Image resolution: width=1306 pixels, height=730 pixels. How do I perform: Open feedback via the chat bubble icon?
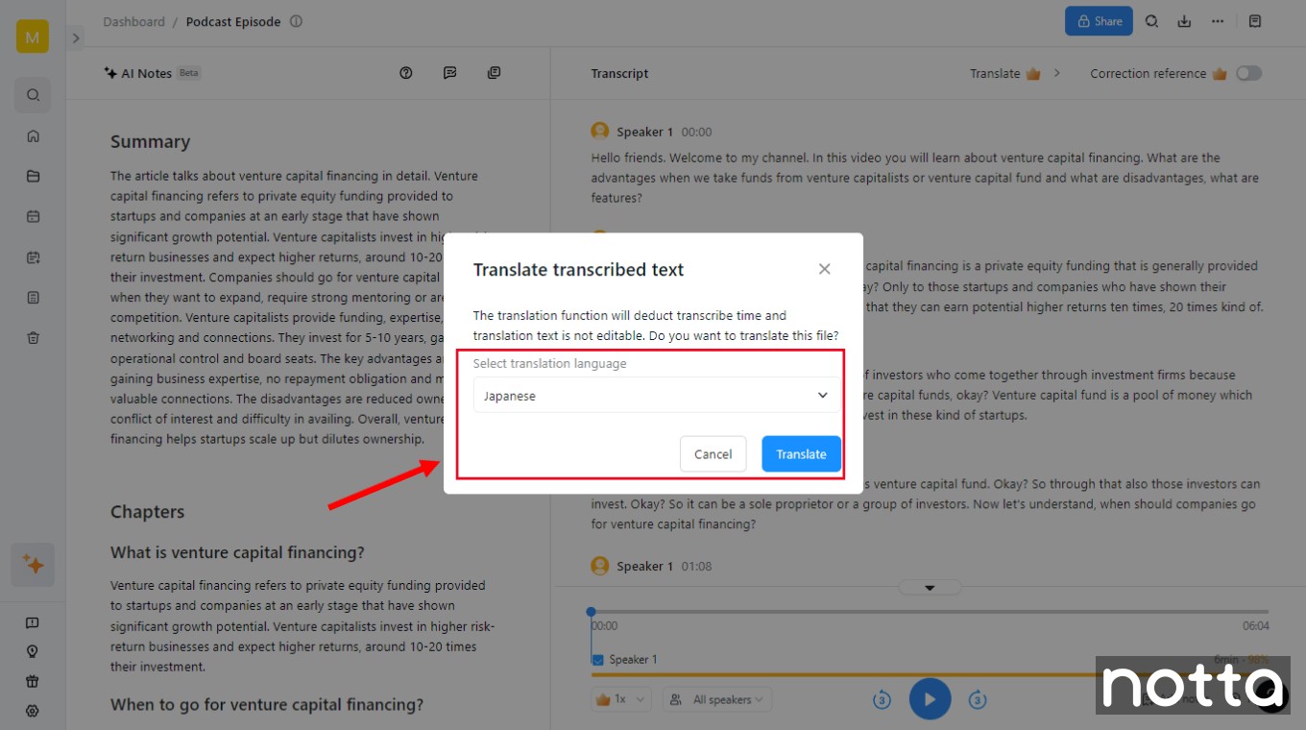coord(449,72)
